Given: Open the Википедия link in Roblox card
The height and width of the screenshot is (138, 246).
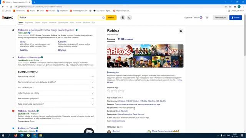Looking at the screenshot, I should (x=113, y=72).
